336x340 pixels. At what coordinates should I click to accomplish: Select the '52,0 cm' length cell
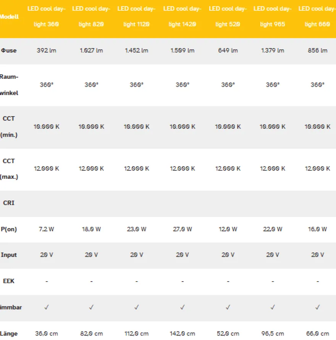point(228,334)
